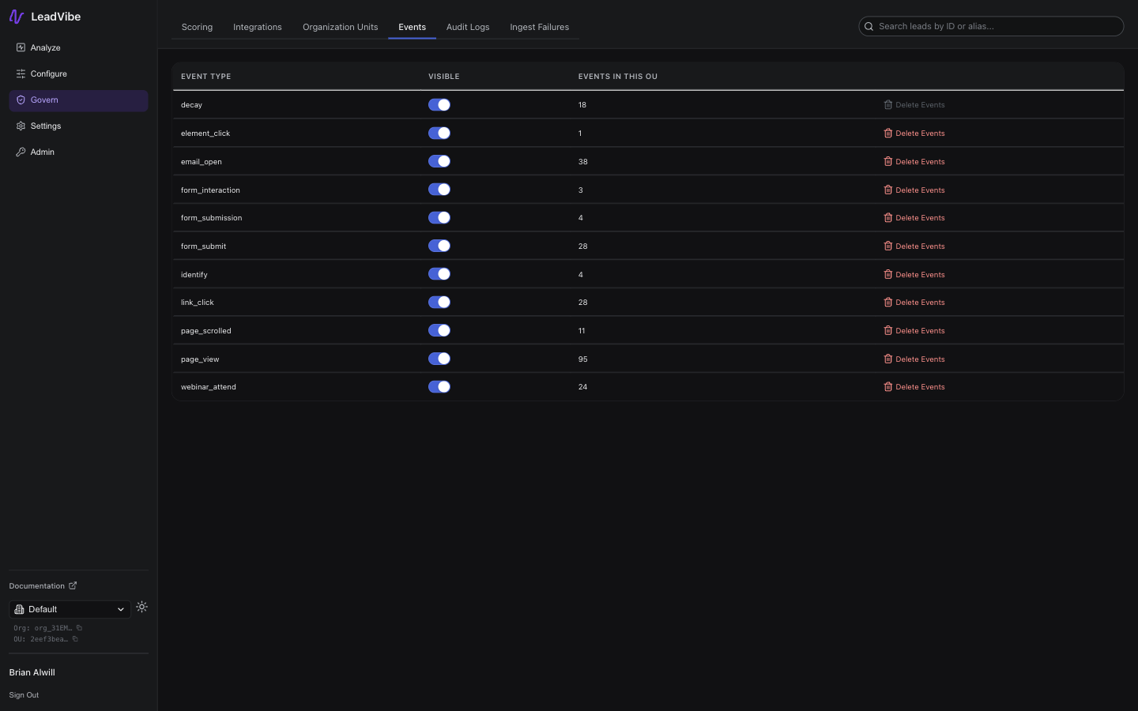Disable visibility for the decay event
The width and height of the screenshot is (1138, 711).
(x=439, y=104)
